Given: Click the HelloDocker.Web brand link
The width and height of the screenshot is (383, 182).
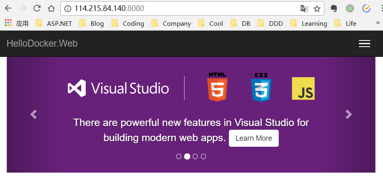Looking at the screenshot, I should (42, 44).
